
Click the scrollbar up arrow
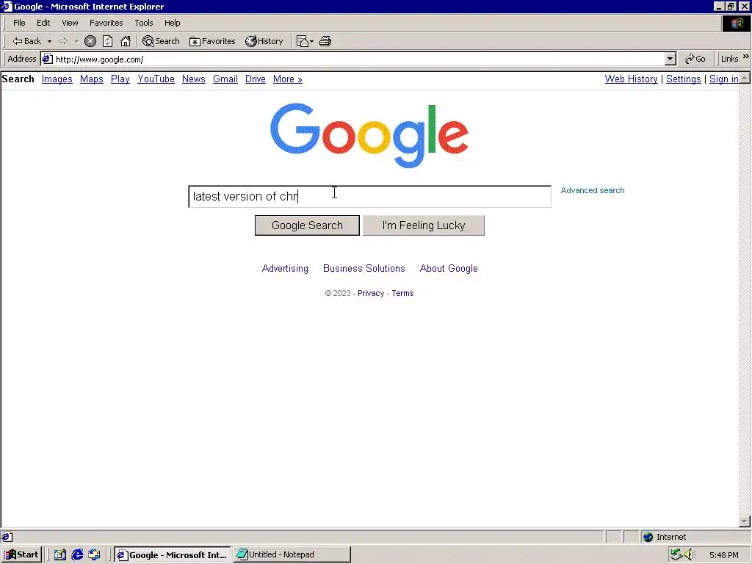(745, 78)
